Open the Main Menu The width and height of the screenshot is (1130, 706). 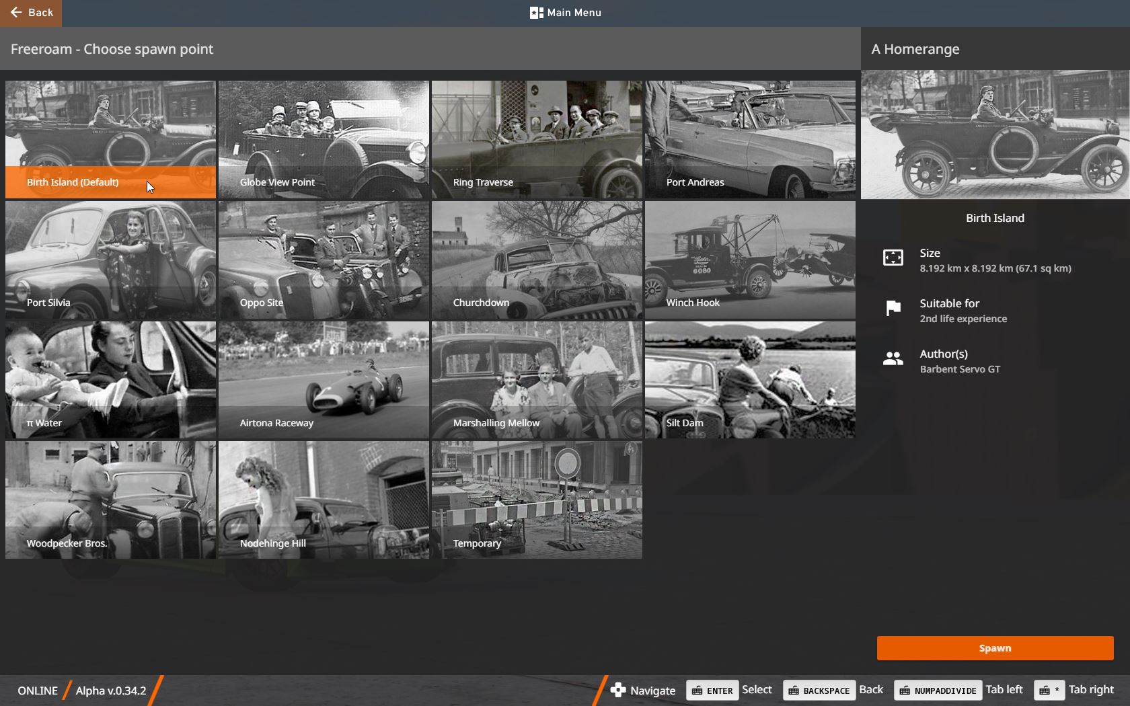click(566, 13)
